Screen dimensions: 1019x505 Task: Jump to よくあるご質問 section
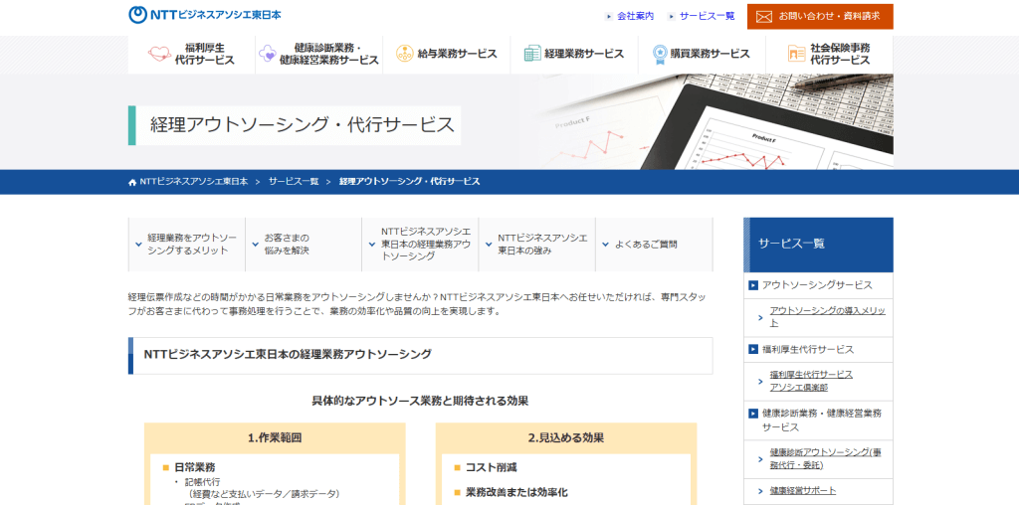pos(645,245)
